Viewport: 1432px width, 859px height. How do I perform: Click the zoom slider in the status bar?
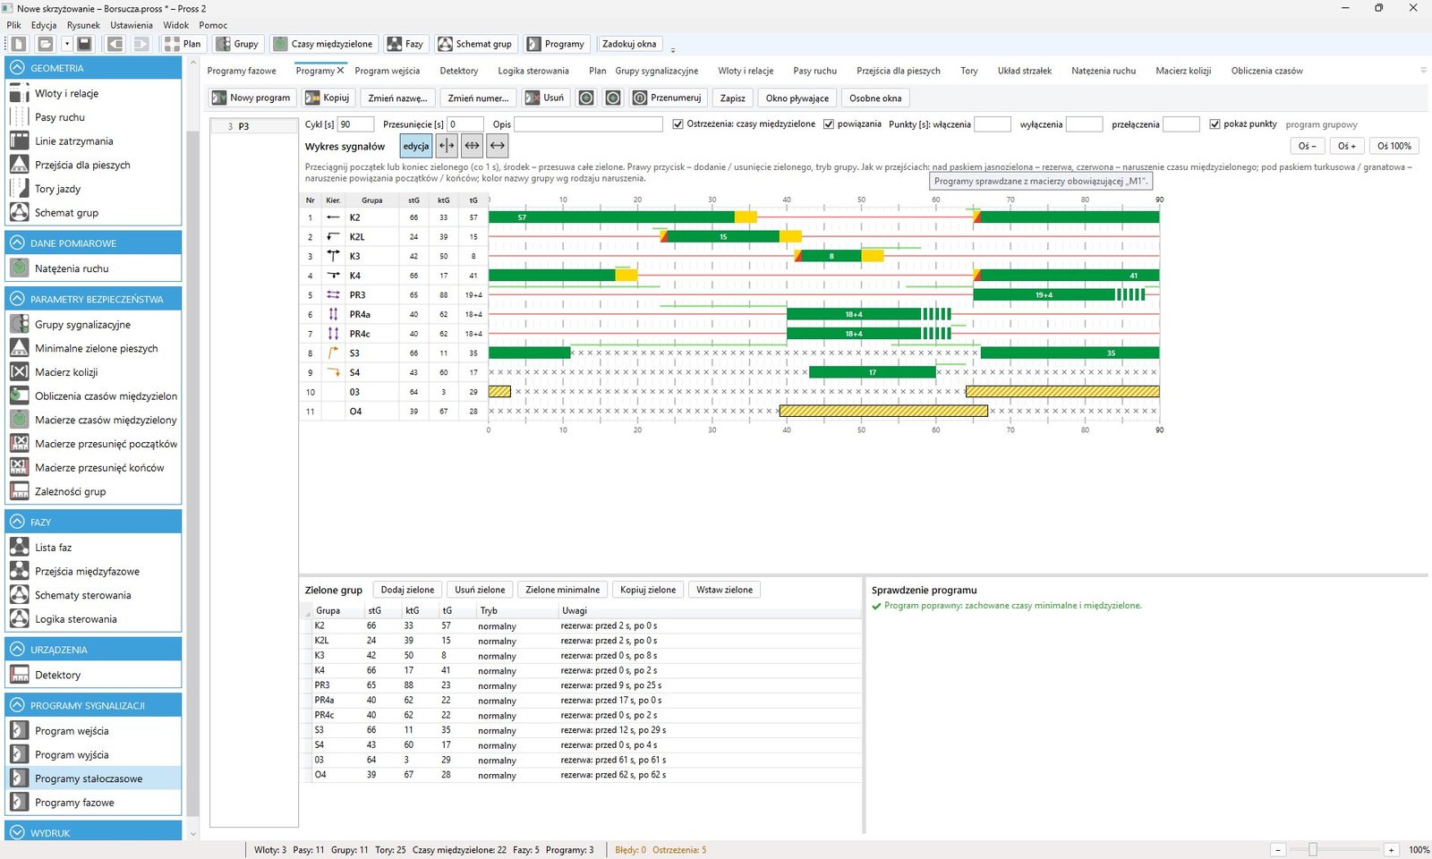tap(1313, 850)
